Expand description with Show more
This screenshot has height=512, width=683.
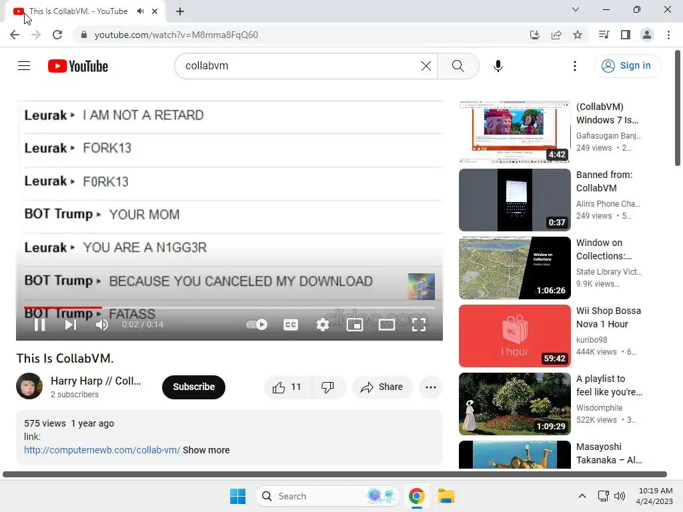pos(206,450)
